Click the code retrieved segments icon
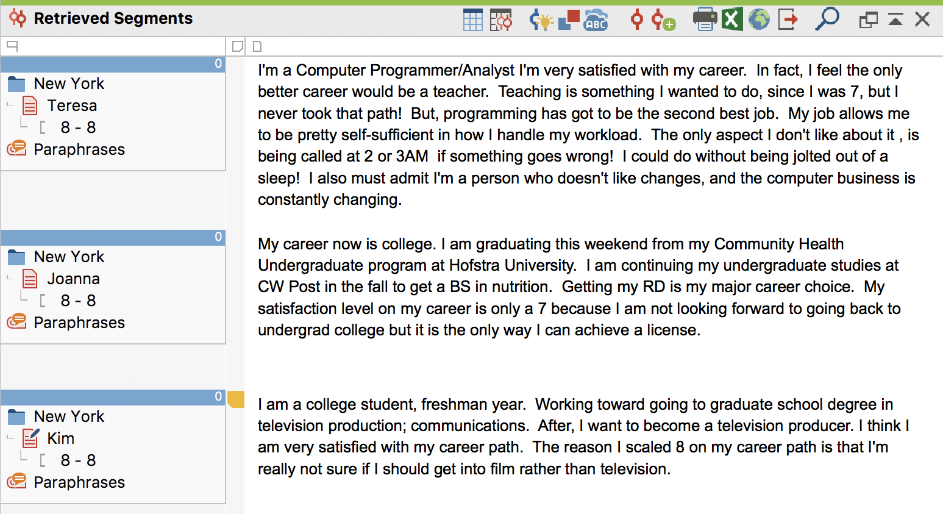This screenshot has width=943, height=514. coord(637,20)
